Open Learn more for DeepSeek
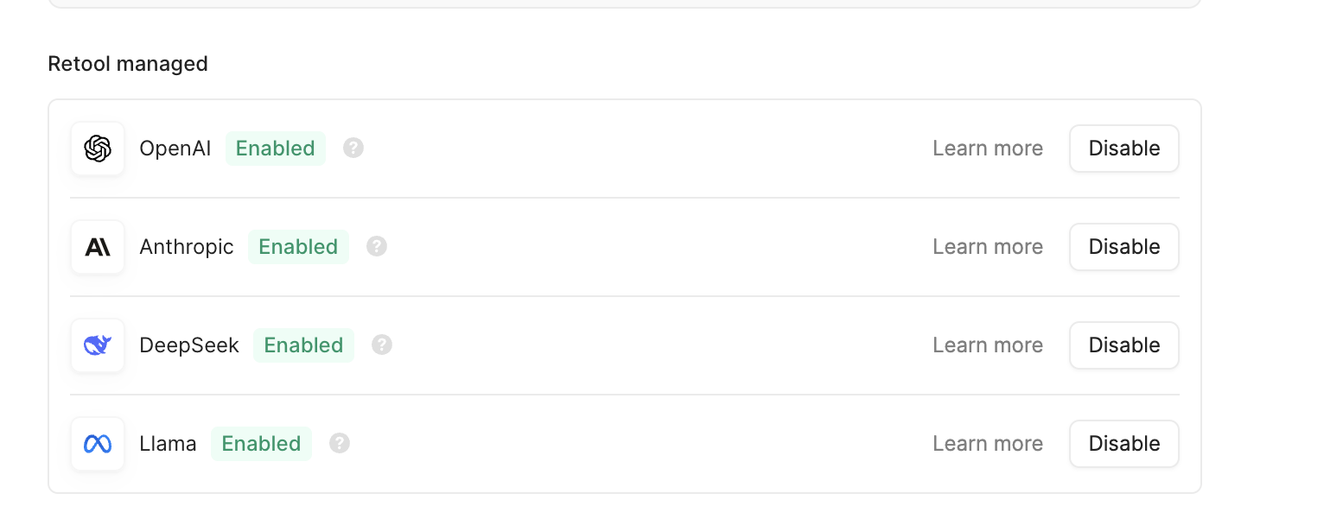 pyautogui.click(x=988, y=345)
